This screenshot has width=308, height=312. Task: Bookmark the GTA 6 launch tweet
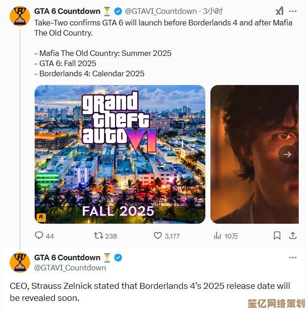(277, 236)
